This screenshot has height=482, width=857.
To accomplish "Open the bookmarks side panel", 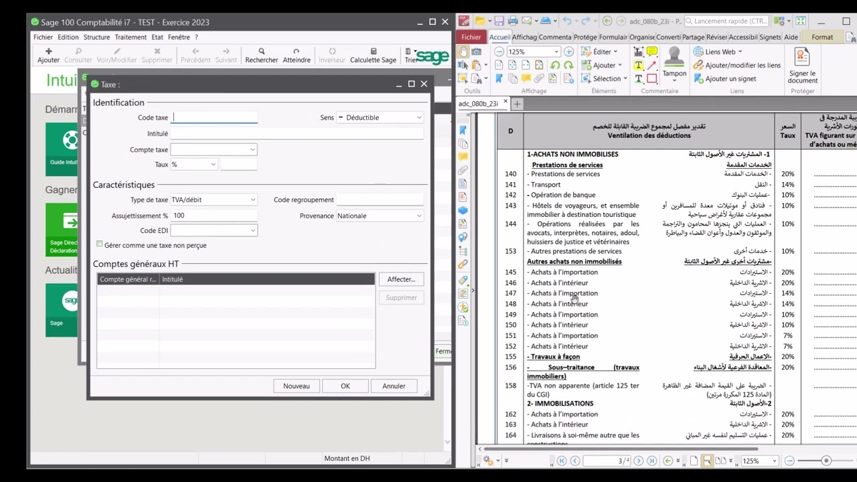I will point(463,130).
